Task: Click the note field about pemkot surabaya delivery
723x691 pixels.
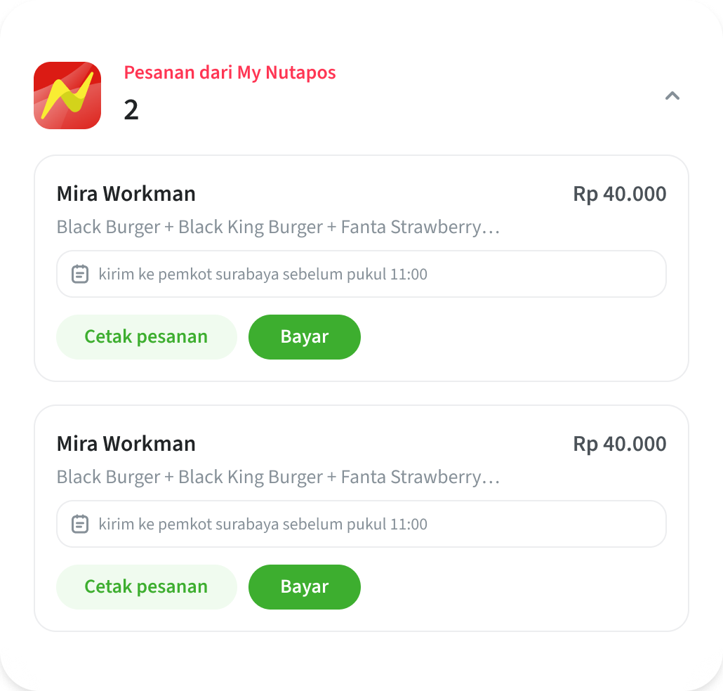Action: tap(361, 274)
